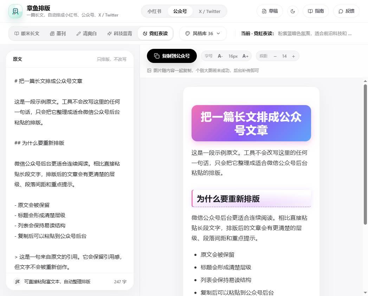Screen dimensions: 368x296
Task: Click the speech bubble icon in 反馈
Action: coord(341,11)
